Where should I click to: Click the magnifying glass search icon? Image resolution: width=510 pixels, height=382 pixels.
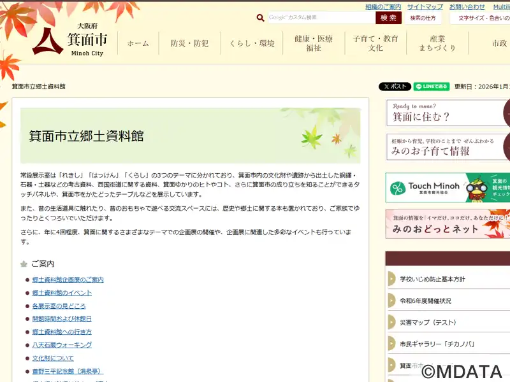click(260, 18)
